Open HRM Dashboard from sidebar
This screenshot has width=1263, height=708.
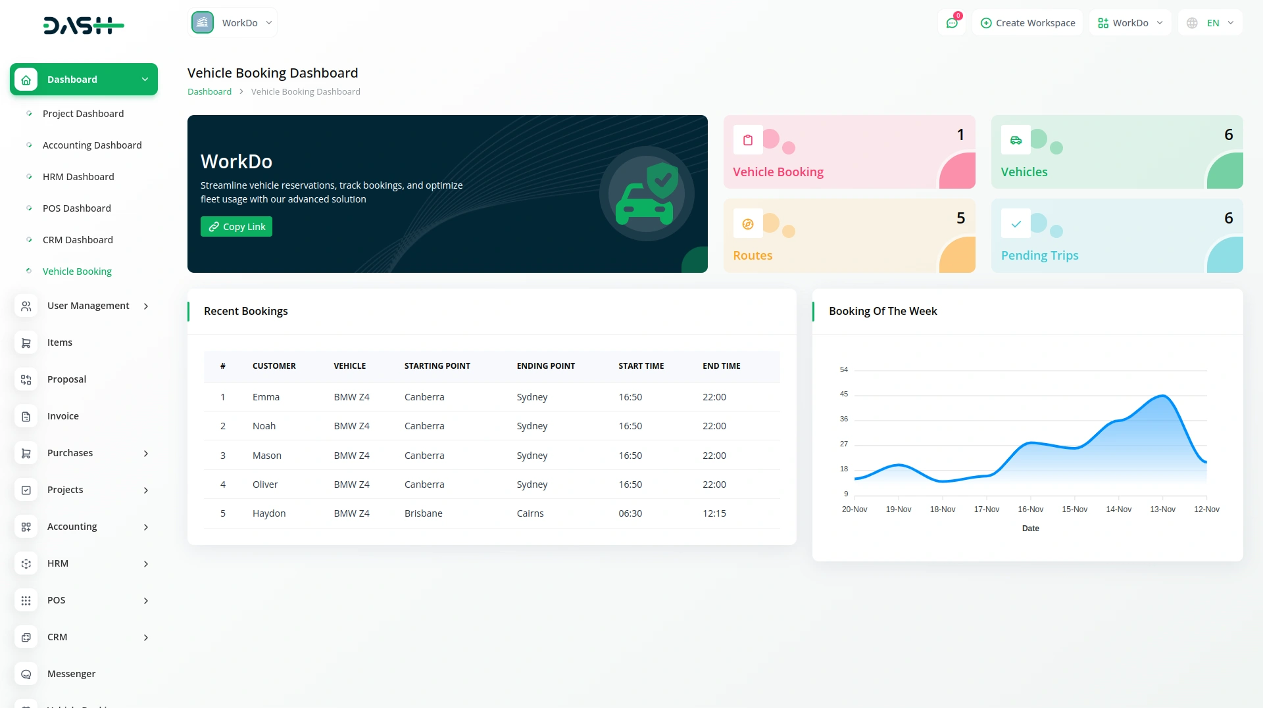tap(78, 177)
